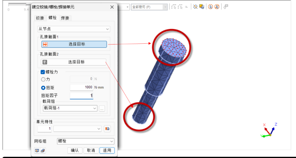Click the 适用 button
Screen dimensions: 296x158
click(x=107, y=150)
